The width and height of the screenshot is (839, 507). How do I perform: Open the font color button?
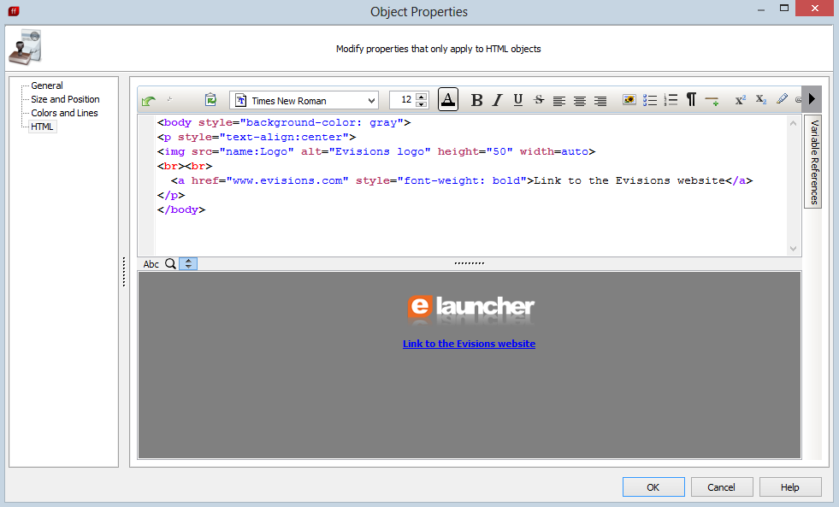pos(448,99)
